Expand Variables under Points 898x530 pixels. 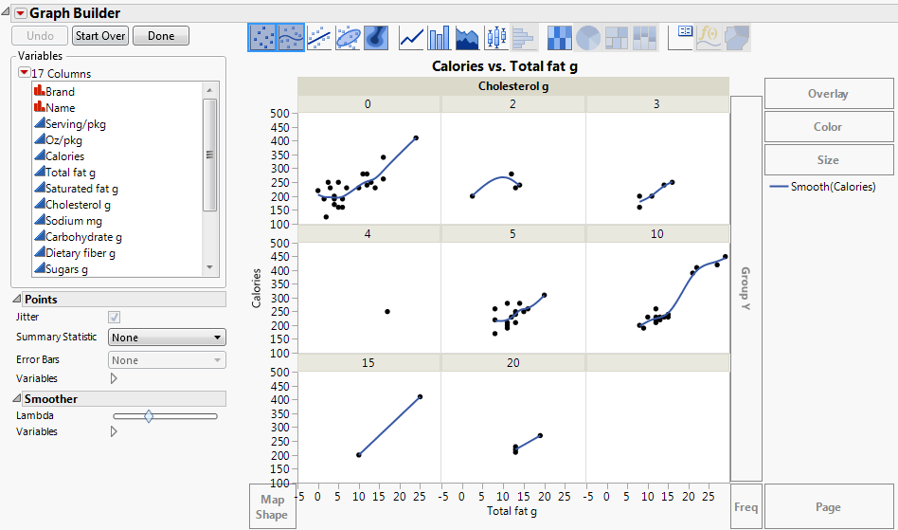[x=114, y=378]
